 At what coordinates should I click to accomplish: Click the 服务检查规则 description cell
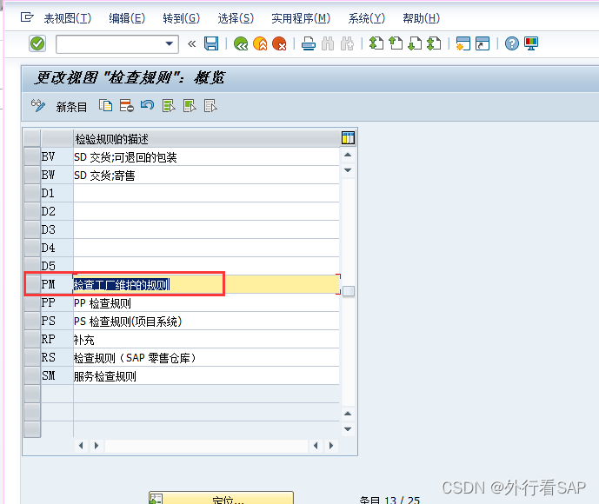click(206, 376)
